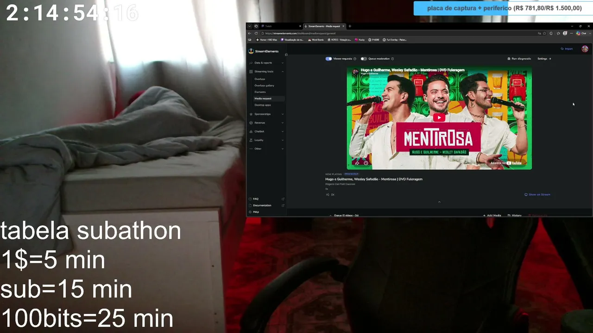Screen dimensions: 593x333
Task: Click Show on Stream
Action: pyautogui.click(x=537, y=195)
